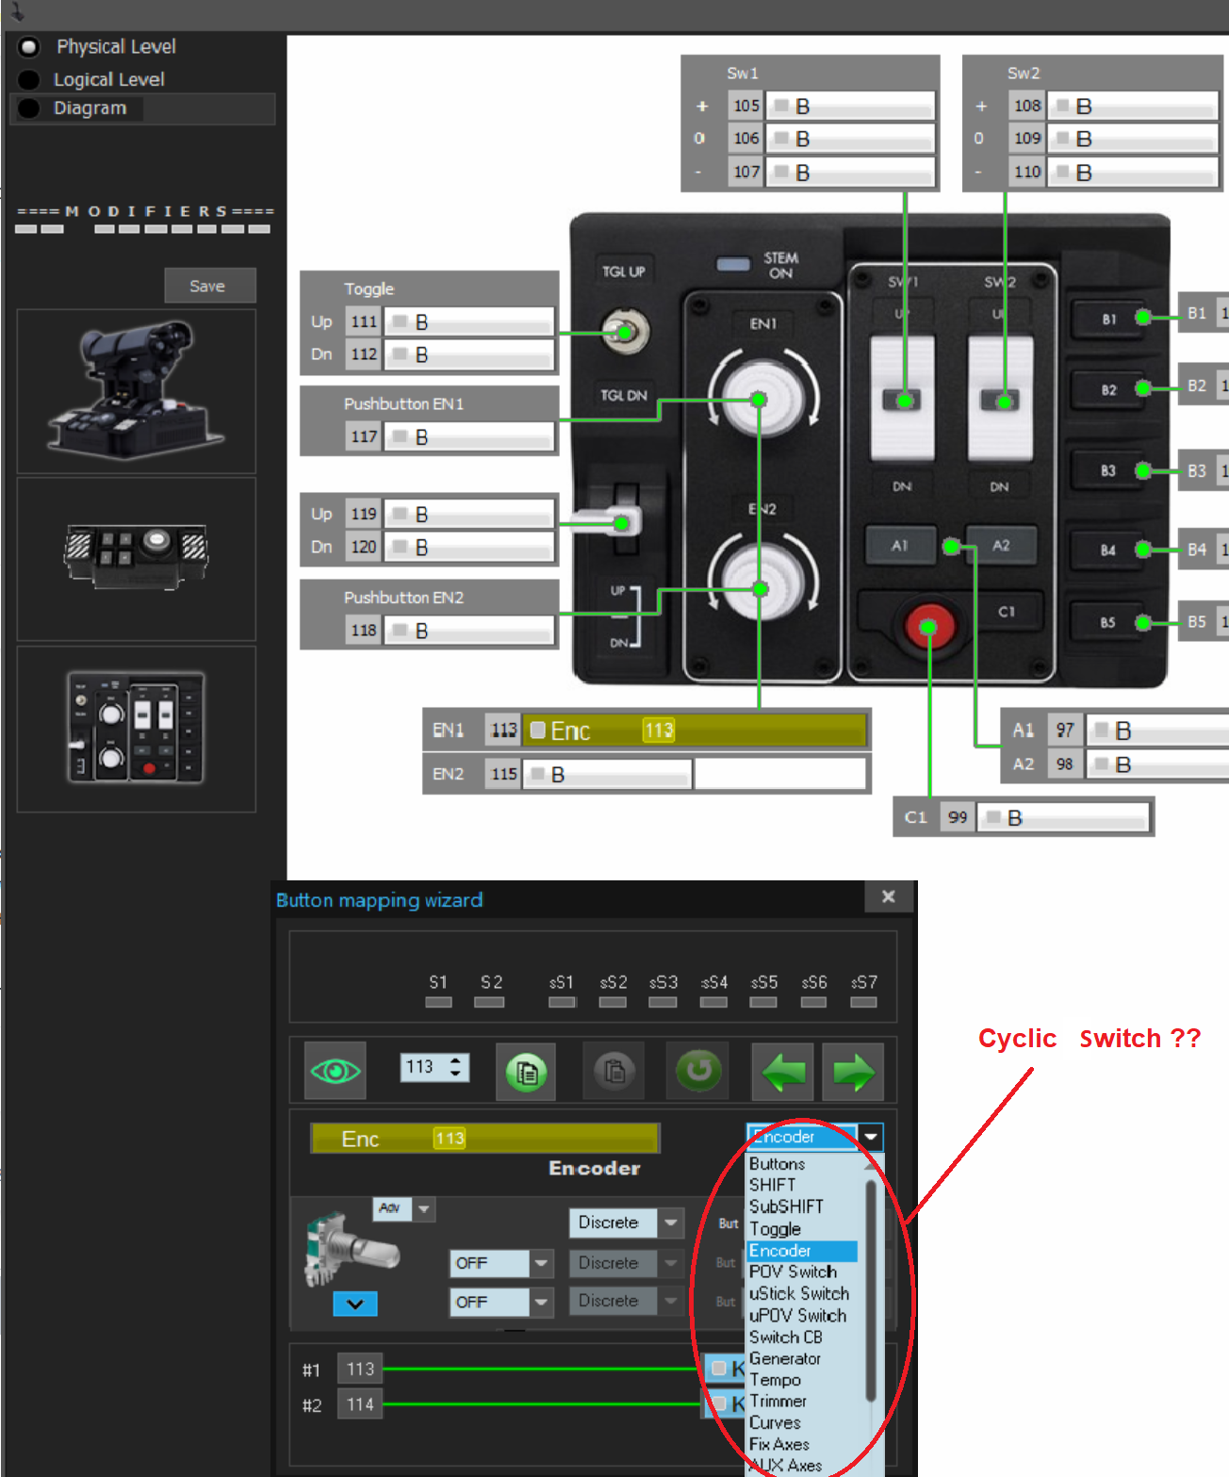Select the EN2 button 115 mapping cell
Image resolution: width=1229 pixels, height=1477 pixels.
[x=608, y=774]
